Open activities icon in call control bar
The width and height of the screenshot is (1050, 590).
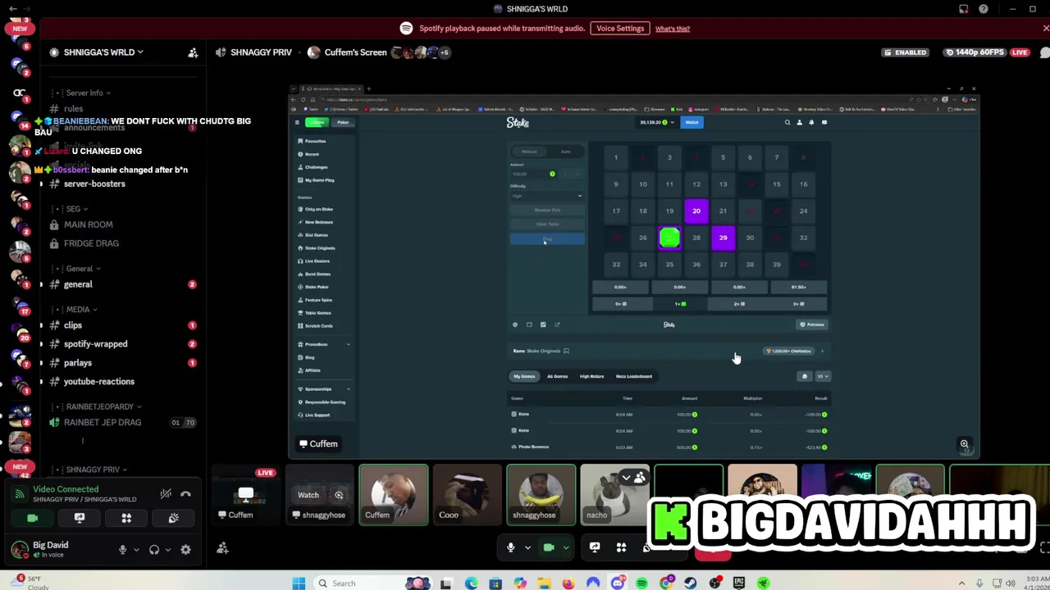coord(621,547)
